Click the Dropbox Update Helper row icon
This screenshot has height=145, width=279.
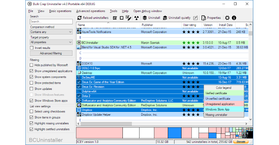coord(79,115)
